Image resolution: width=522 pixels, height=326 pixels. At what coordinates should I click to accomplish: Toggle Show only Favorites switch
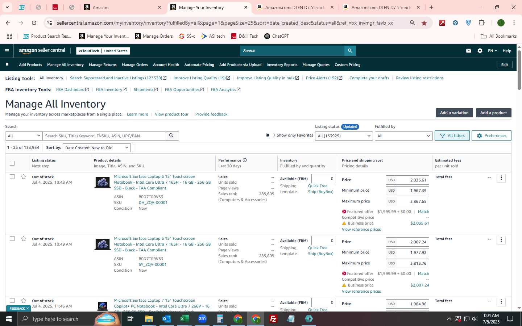[270, 135]
